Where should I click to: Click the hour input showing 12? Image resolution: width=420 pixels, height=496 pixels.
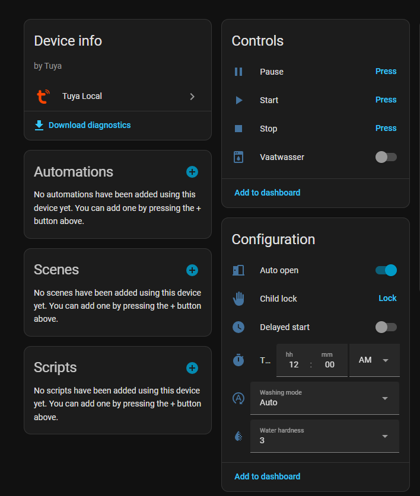[x=293, y=364]
